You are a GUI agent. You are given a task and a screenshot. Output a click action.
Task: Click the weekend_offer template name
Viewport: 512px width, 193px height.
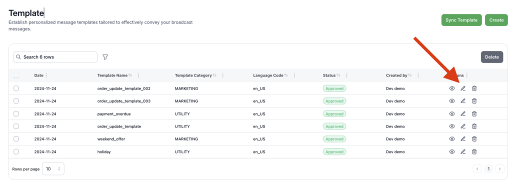click(x=111, y=139)
